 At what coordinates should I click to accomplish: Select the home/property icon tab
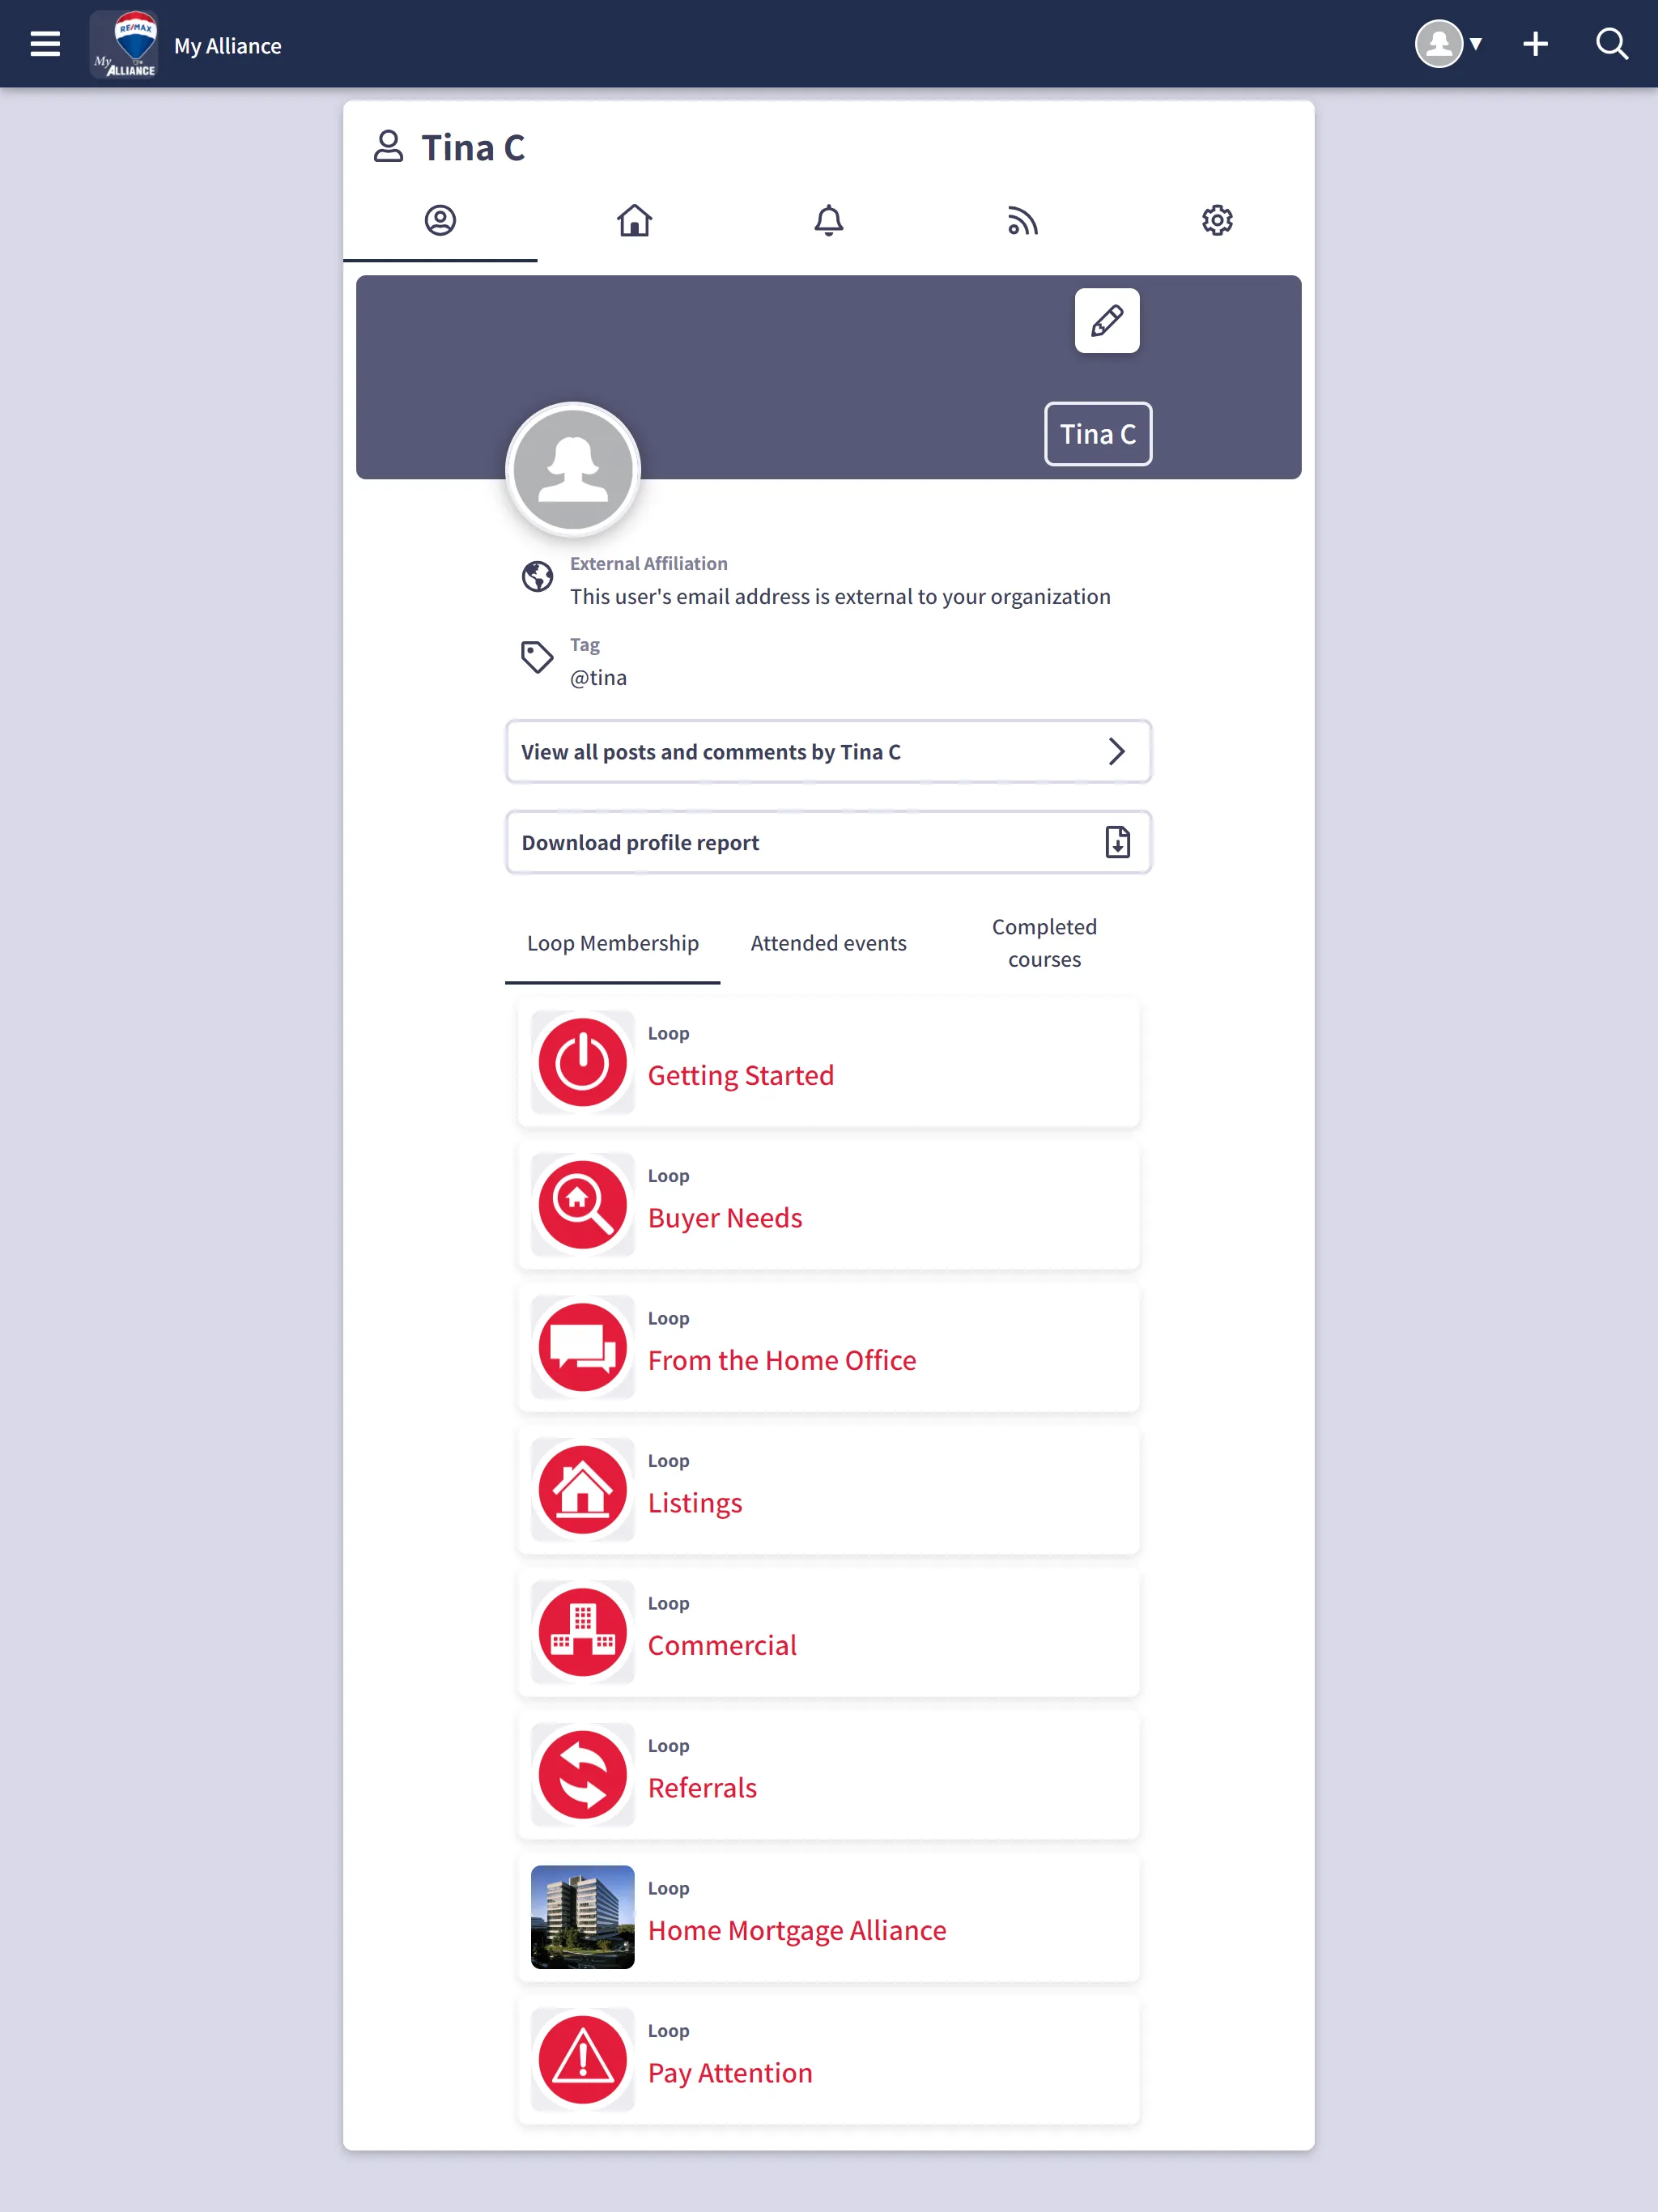click(x=634, y=219)
